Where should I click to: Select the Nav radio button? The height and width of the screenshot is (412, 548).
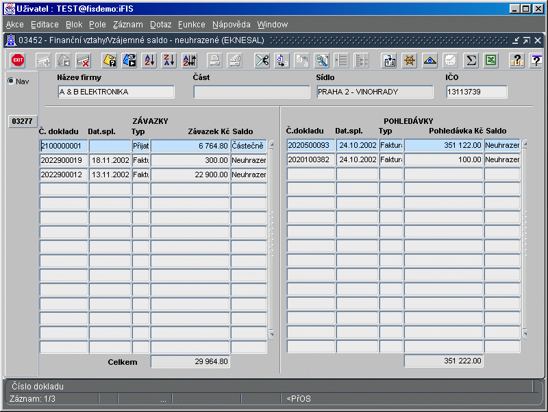coord(10,81)
